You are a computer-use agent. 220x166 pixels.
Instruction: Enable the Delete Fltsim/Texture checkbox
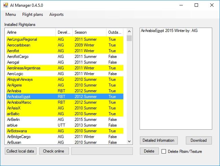point(164,151)
